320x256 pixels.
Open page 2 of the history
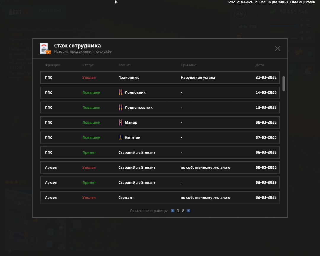183,211
